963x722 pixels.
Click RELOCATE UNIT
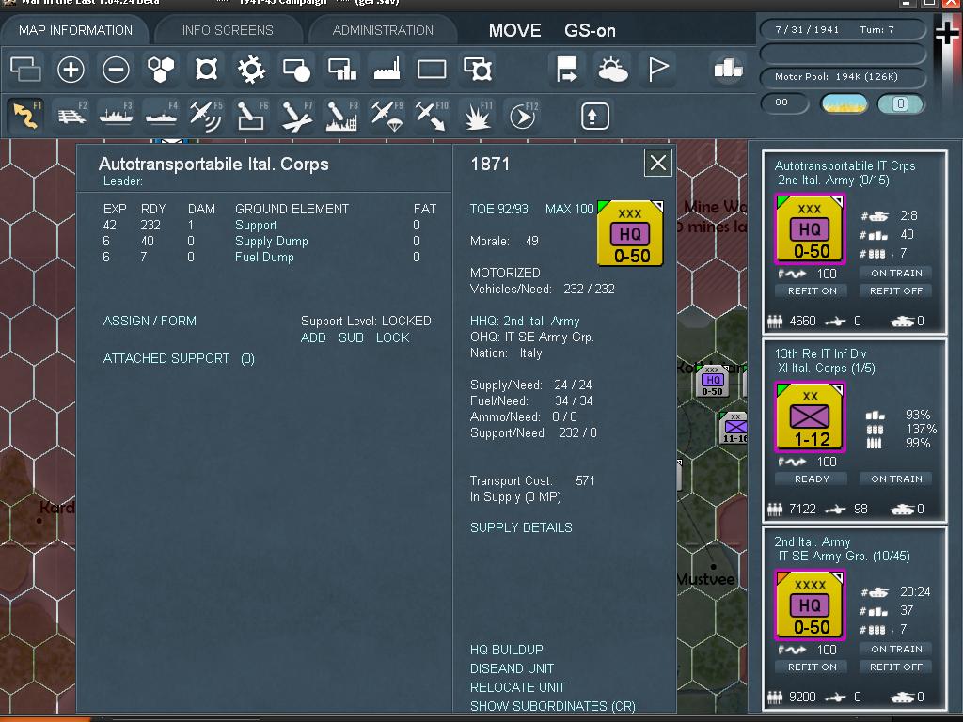(517, 687)
